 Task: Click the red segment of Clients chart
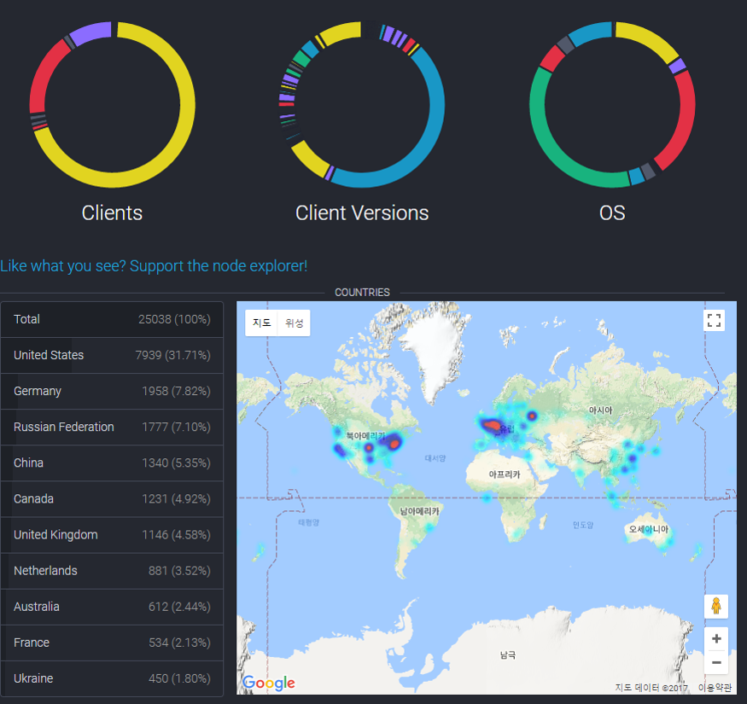(x=44, y=74)
